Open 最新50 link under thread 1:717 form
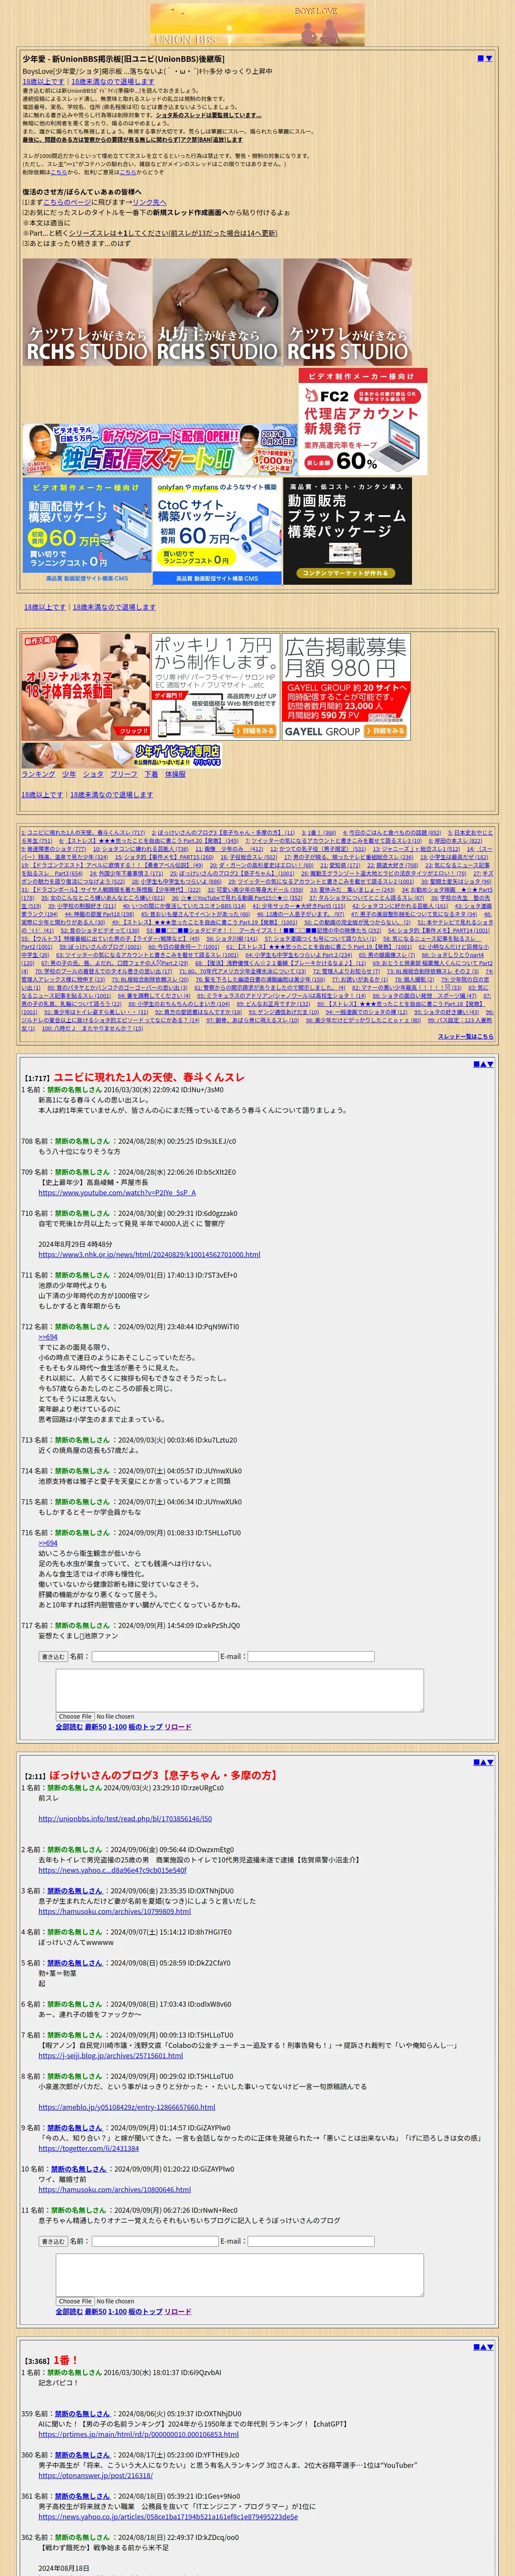The image size is (515, 2576). tap(95, 1727)
